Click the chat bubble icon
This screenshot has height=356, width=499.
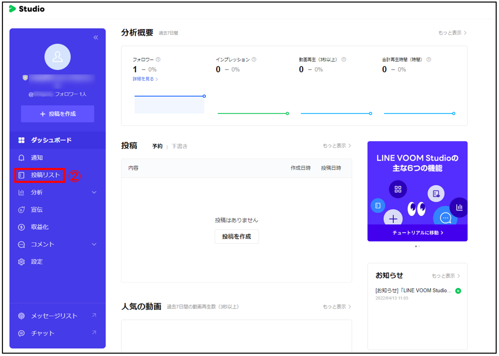coord(21,333)
